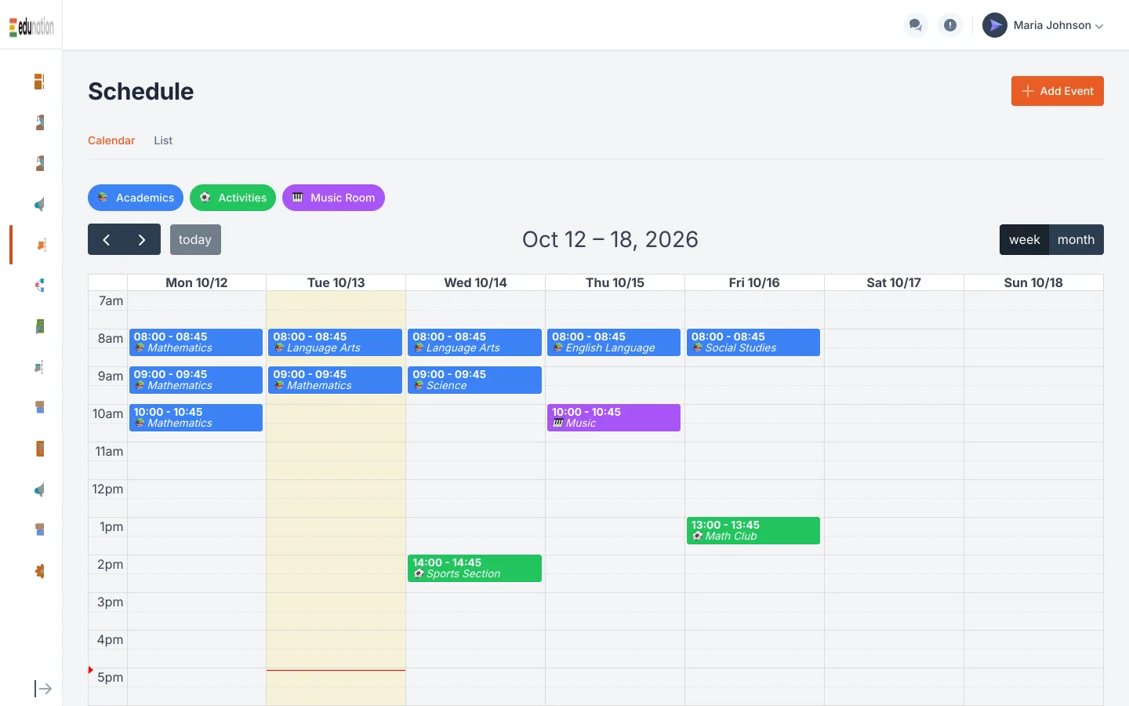
Task: Open the orange dashboard icon in sidebar
Action: click(x=39, y=82)
